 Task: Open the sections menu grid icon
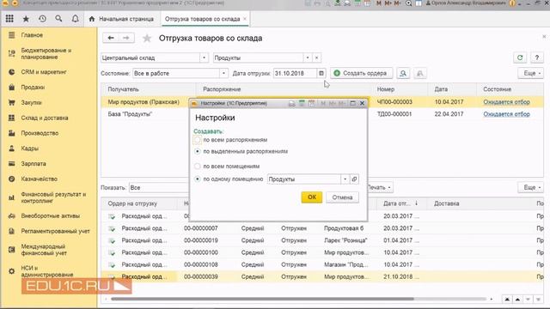pos(9,19)
